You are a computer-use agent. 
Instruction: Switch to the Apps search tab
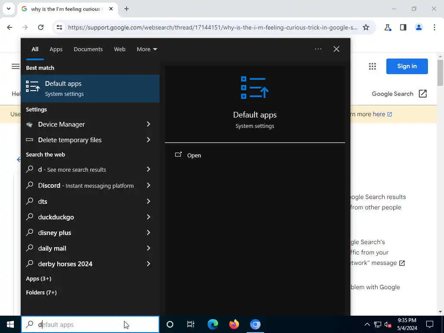(x=56, y=49)
